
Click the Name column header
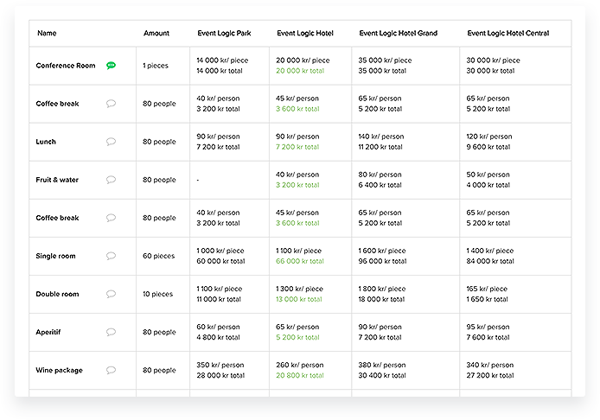47,34
